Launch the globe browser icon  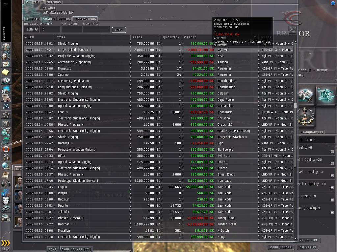click(6, 166)
